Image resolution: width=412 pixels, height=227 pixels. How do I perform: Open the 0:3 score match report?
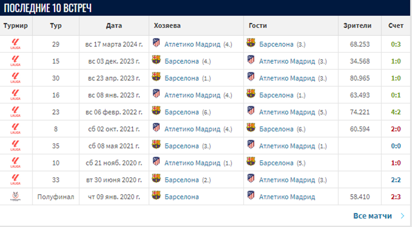click(x=396, y=44)
